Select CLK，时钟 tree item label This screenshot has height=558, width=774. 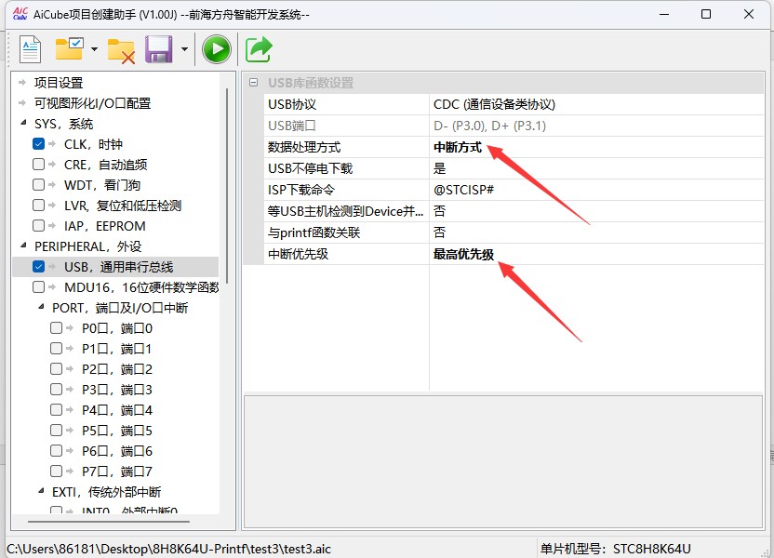[x=93, y=144]
